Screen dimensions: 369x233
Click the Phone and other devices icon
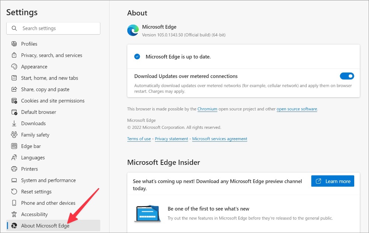pos(14,203)
